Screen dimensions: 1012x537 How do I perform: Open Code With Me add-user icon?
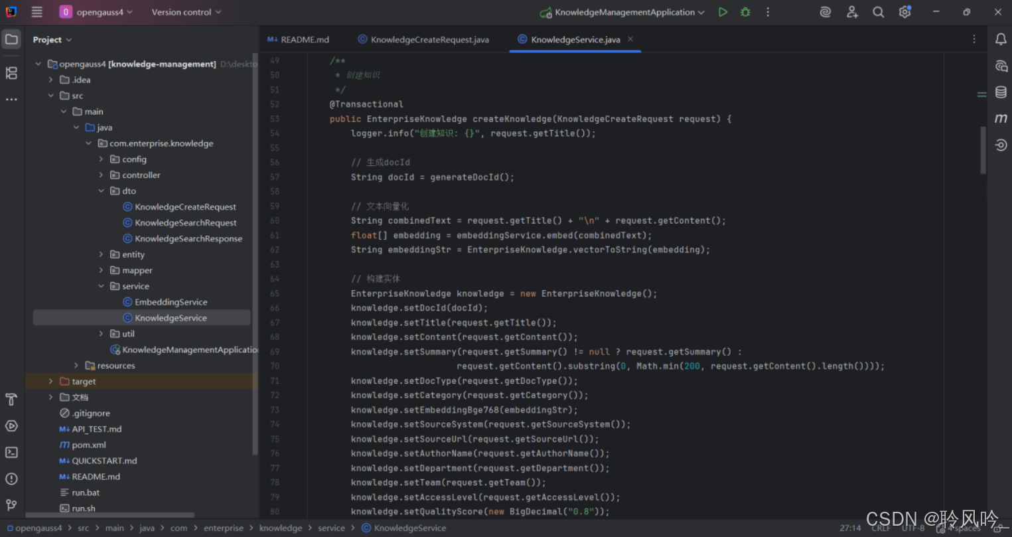pyautogui.click(x=852, y=12)
